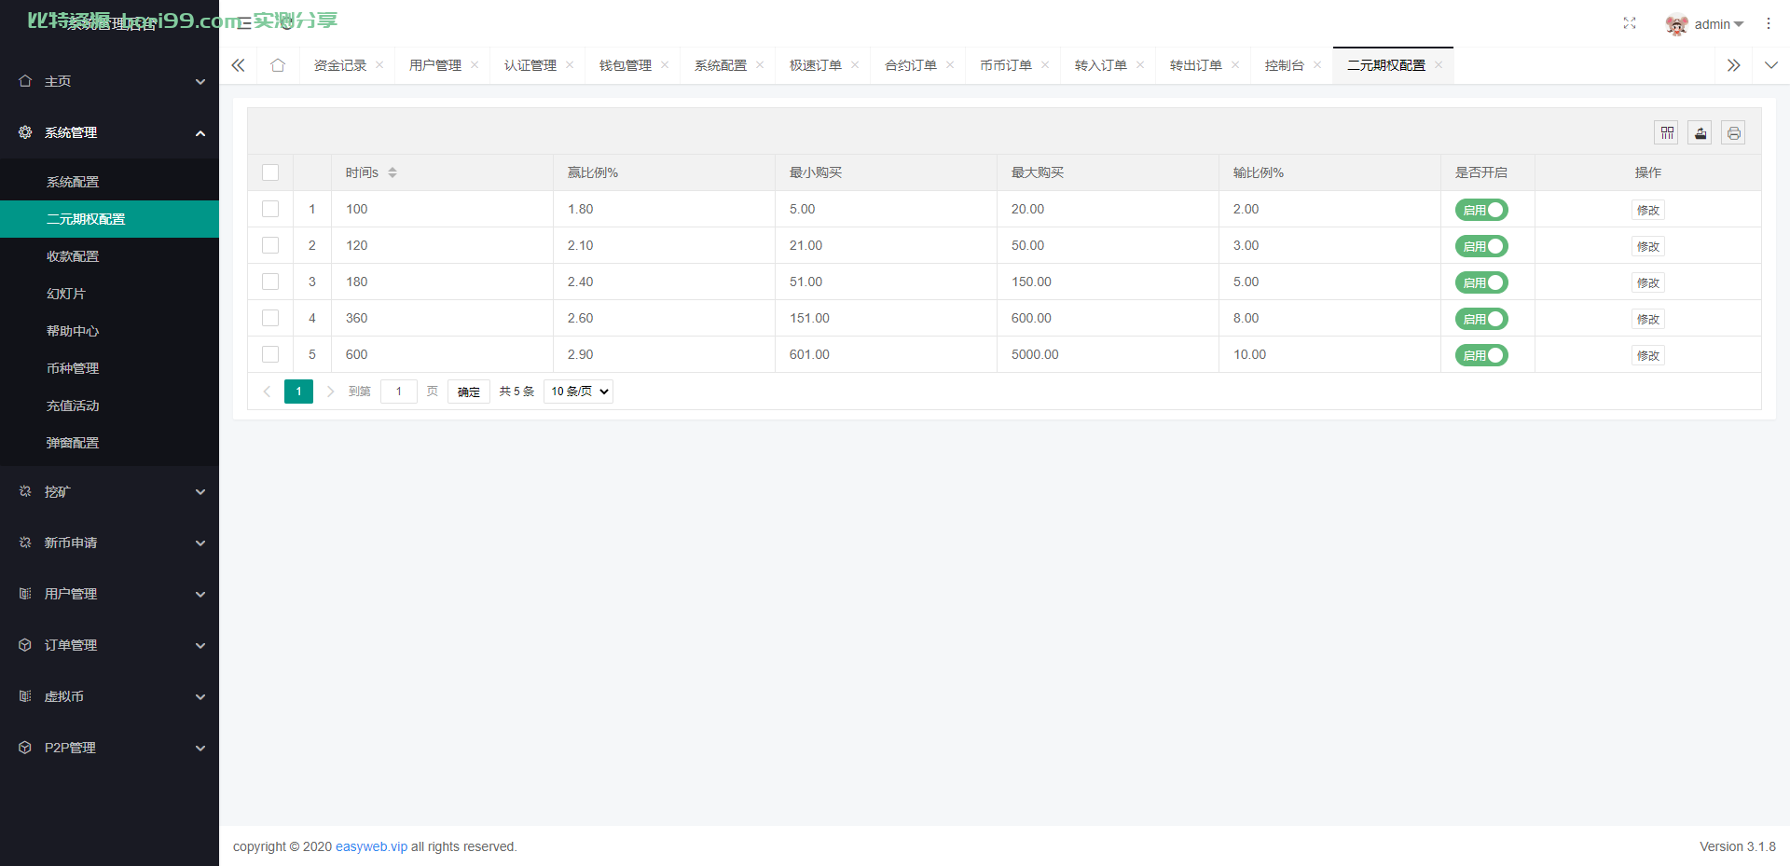Open 幻灯片 in the sidebar

[x=109, y=294]
